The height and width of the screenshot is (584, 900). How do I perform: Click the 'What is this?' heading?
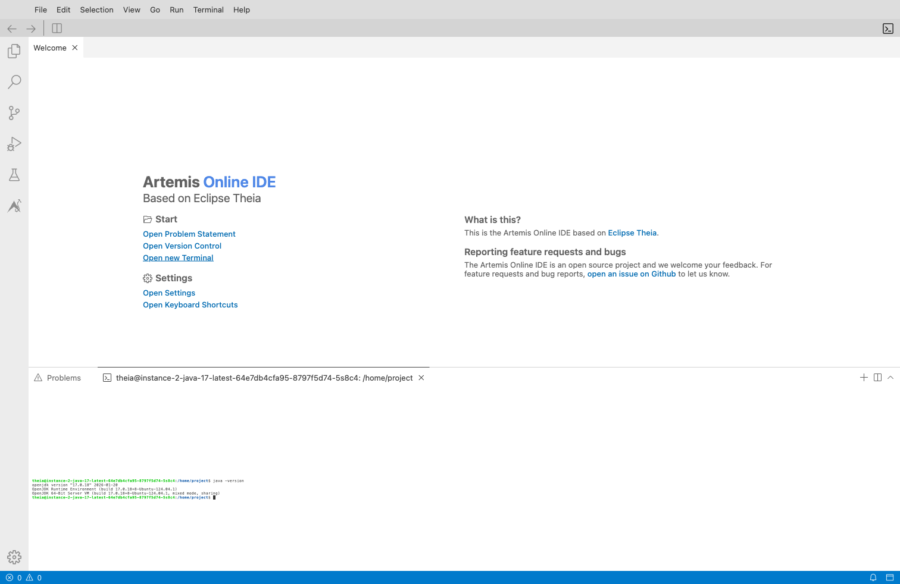click(x=493, y=219)
